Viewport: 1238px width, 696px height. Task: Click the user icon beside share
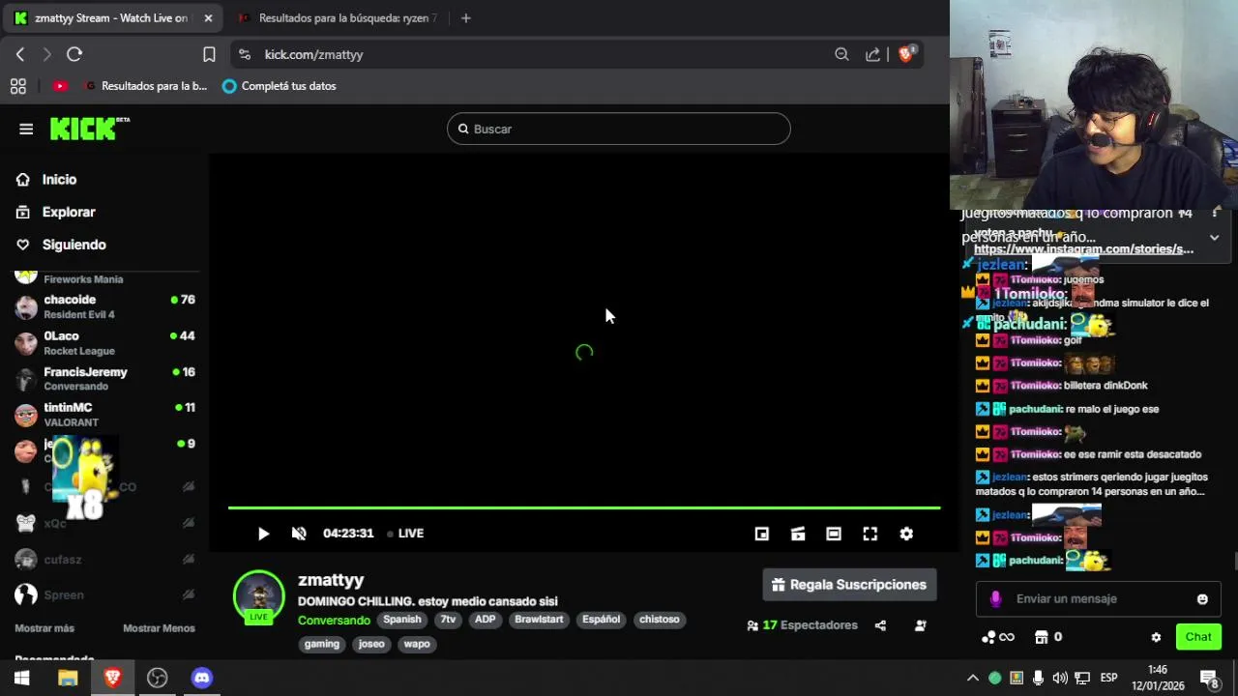(x=920, y=625)
